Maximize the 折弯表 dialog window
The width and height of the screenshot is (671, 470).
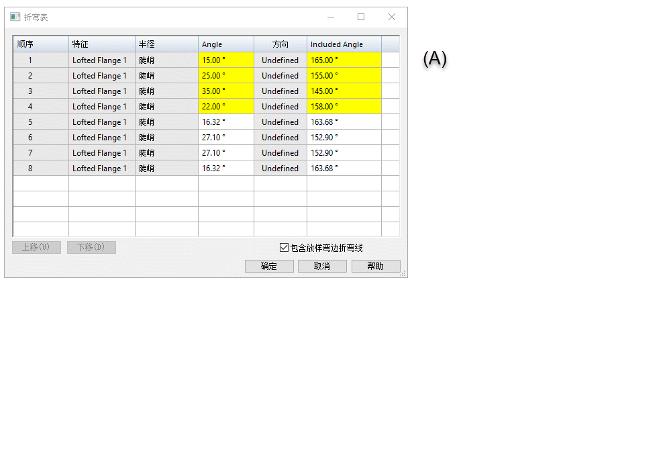pos(361,17)
